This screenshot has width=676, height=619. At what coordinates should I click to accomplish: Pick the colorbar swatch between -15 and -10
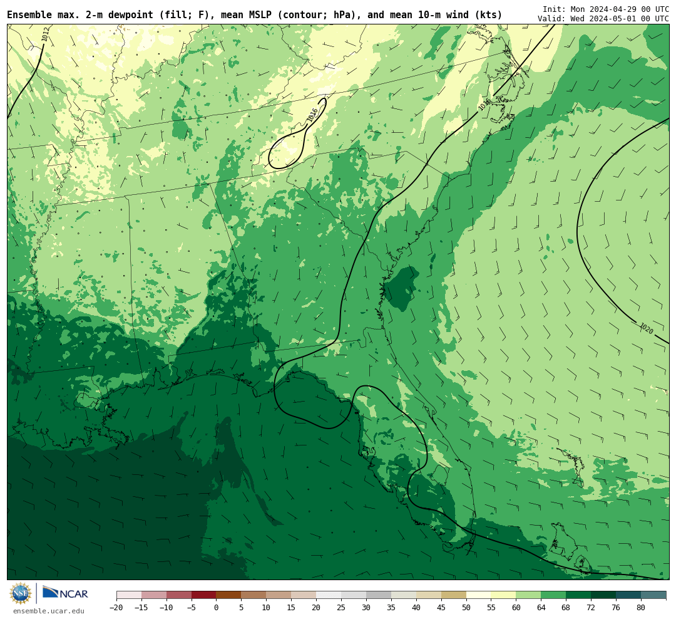coord(154,595)
